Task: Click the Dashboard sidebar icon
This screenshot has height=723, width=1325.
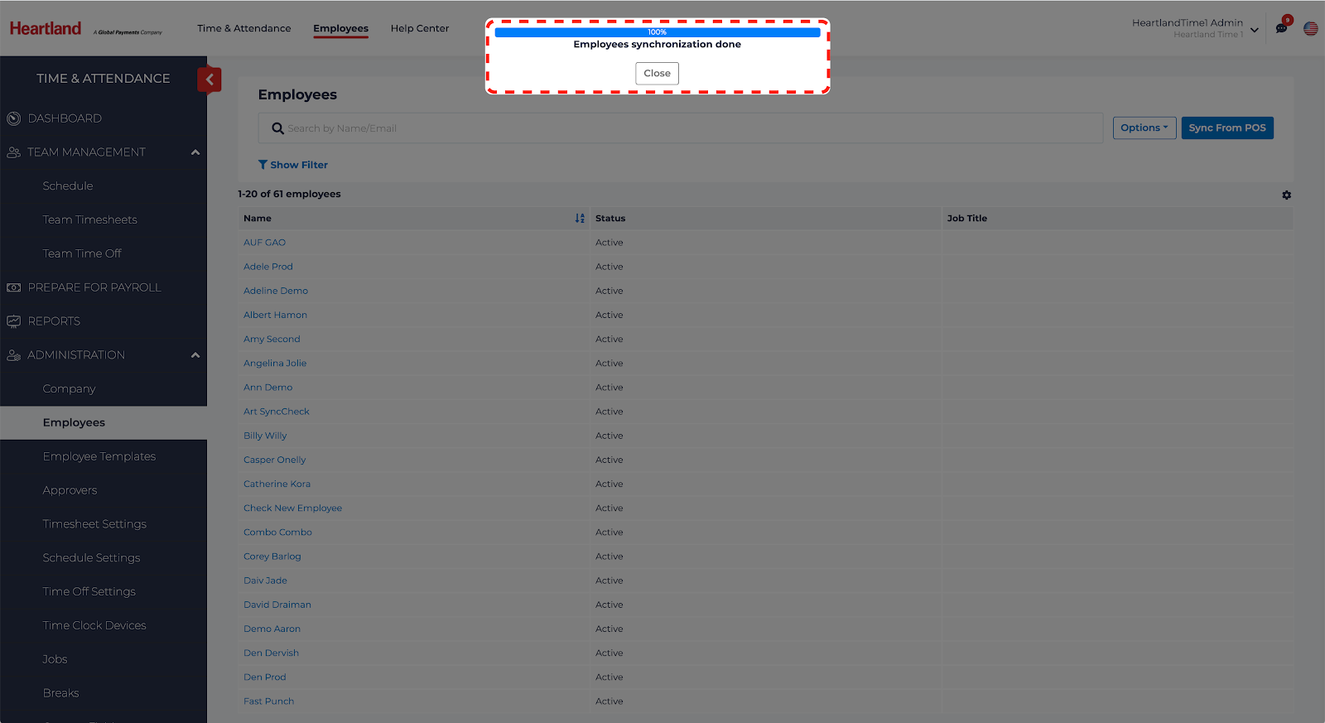Action: click(x=13, y=118)
